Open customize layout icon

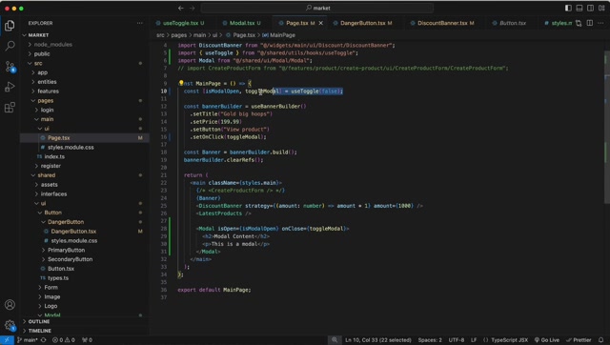coord(601,9)
